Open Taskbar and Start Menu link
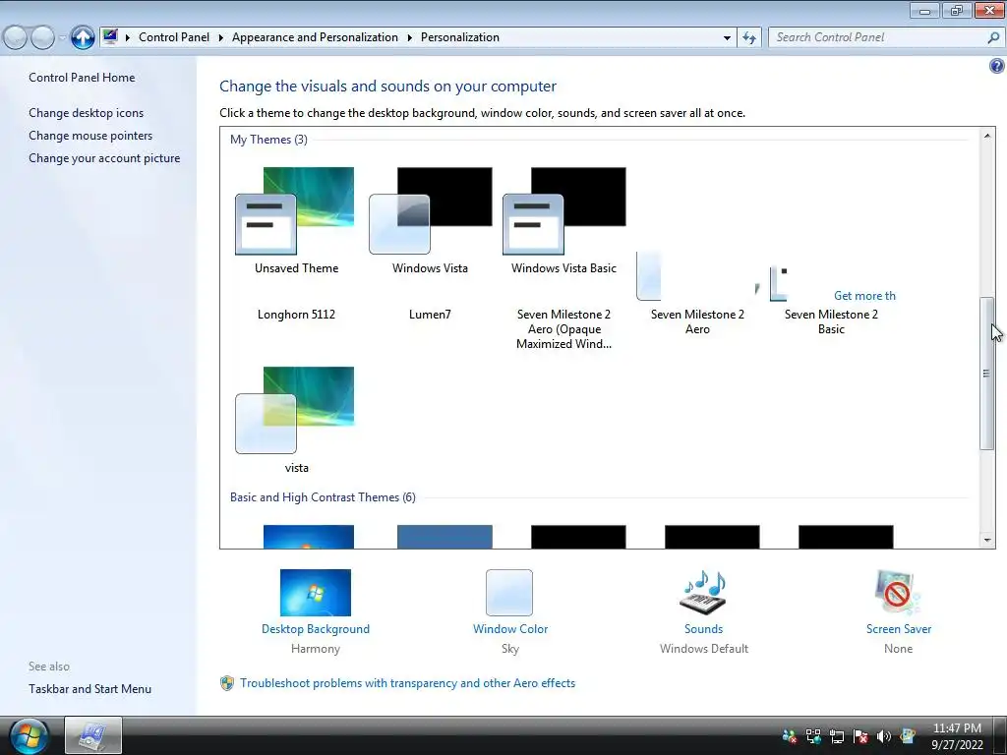 [89, 689]
